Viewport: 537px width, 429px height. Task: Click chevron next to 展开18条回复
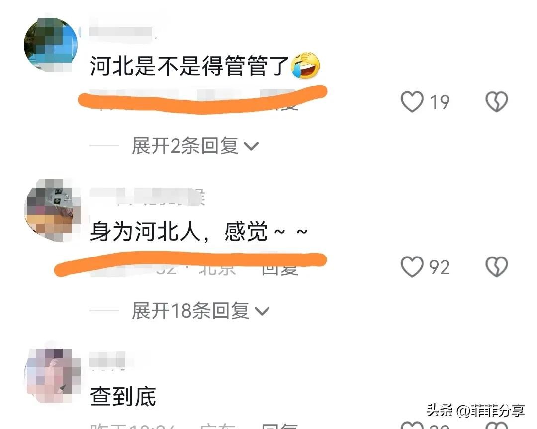coord(263,311)
